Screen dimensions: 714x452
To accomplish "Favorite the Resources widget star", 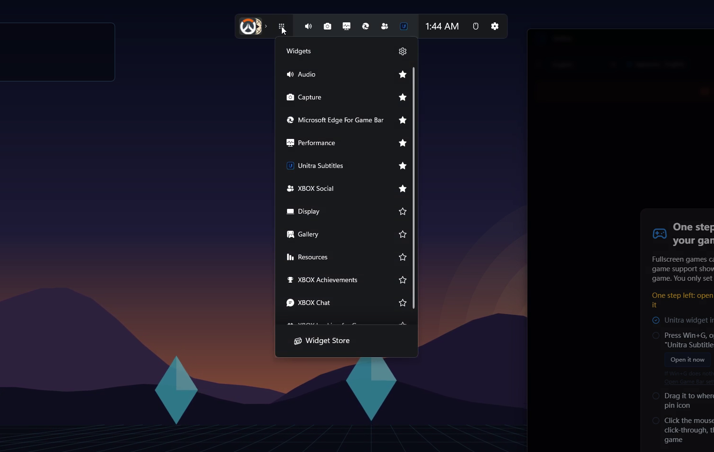I will [403, 257].
